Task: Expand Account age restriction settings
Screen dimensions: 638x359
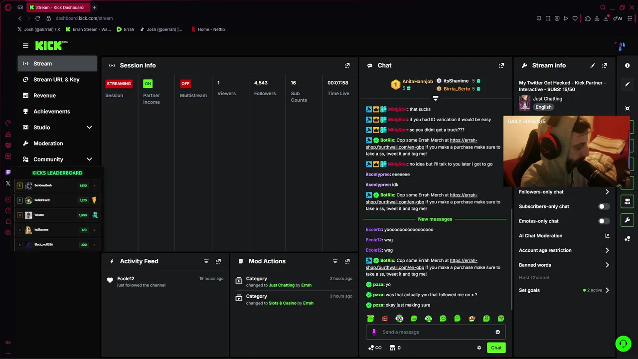Action: (607, 250)
